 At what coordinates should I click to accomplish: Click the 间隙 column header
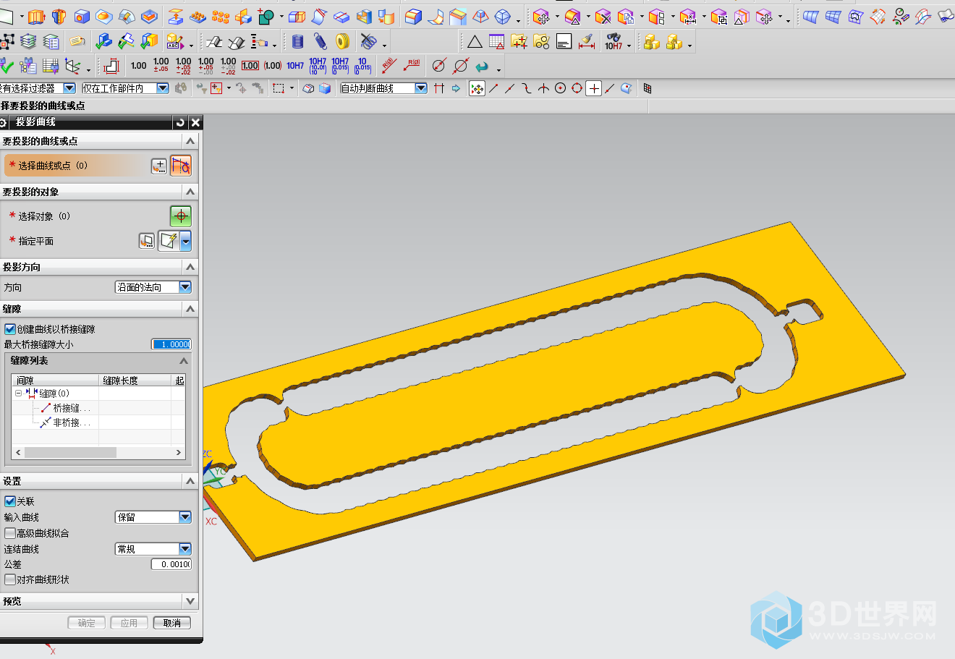(x=56, y=380)
